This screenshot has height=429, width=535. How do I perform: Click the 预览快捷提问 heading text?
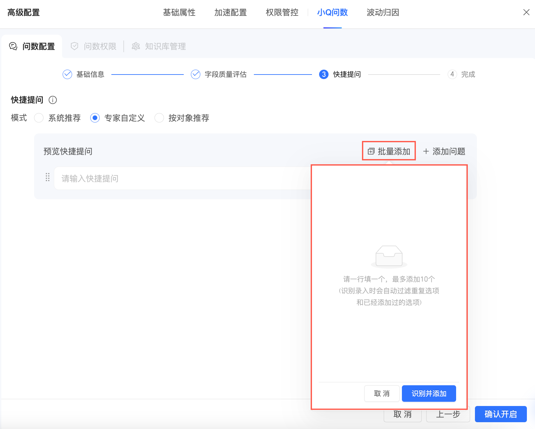68,151
